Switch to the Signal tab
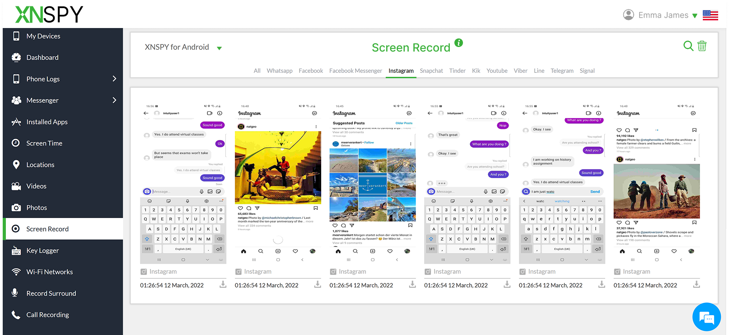This screenshot has height=335, width=729. click(x=587, y=71)
